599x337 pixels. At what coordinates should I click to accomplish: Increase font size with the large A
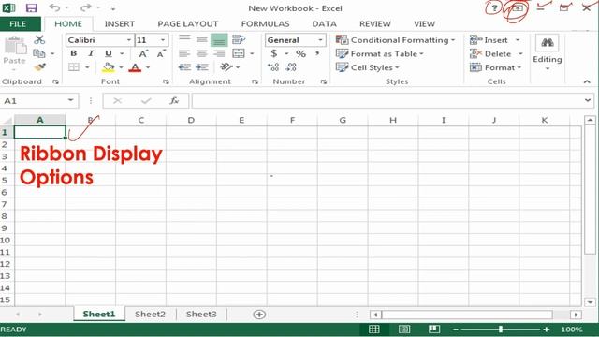pyautogui.click(x=143, y=53)
